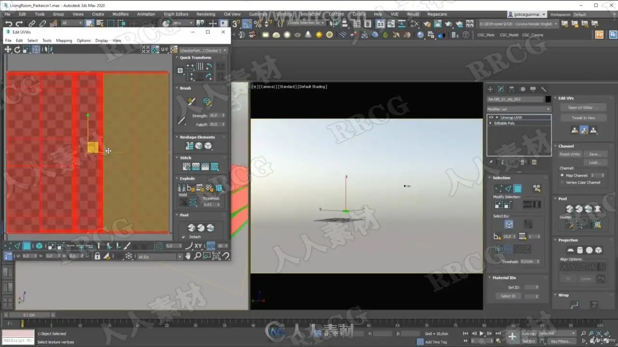Open the All IDs dropdown in Edit UVWs
The image size is (618, 347).
159,257
